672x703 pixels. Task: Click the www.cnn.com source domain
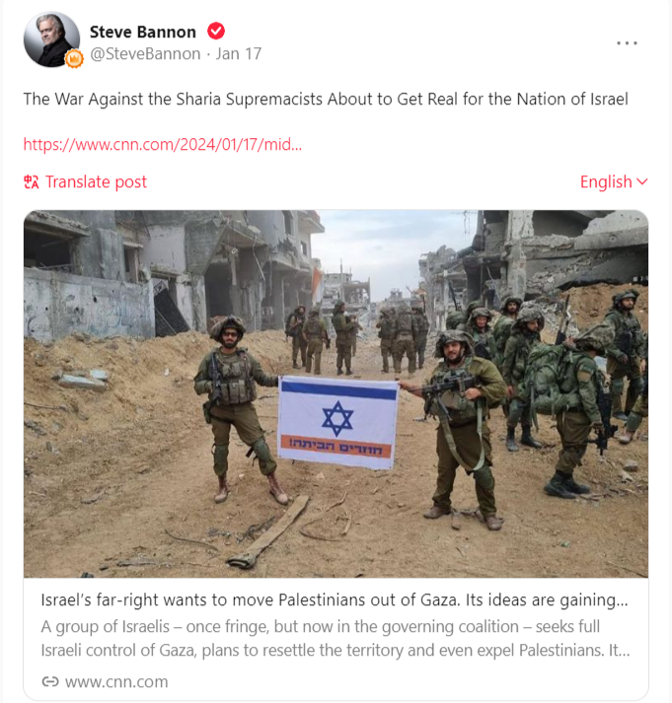pos(116,681)
